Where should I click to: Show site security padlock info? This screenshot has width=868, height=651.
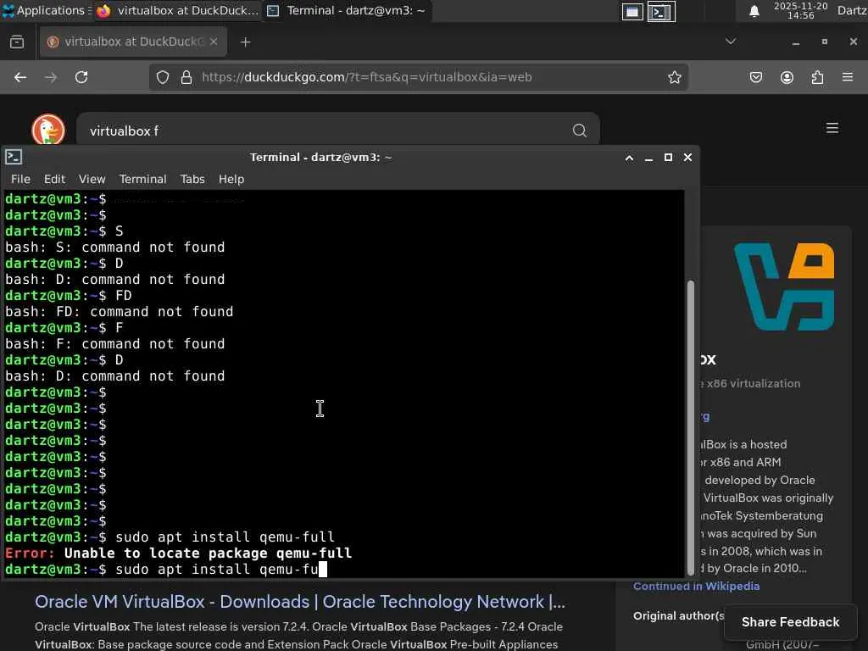tap(186, 77)
